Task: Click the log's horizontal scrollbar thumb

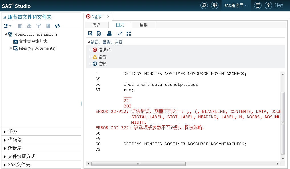Action: click(x=138, y=164)
